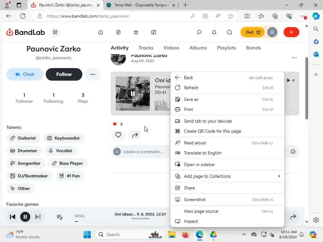
Task: Skip to previous track in player
Action: (x=13, y=217)
